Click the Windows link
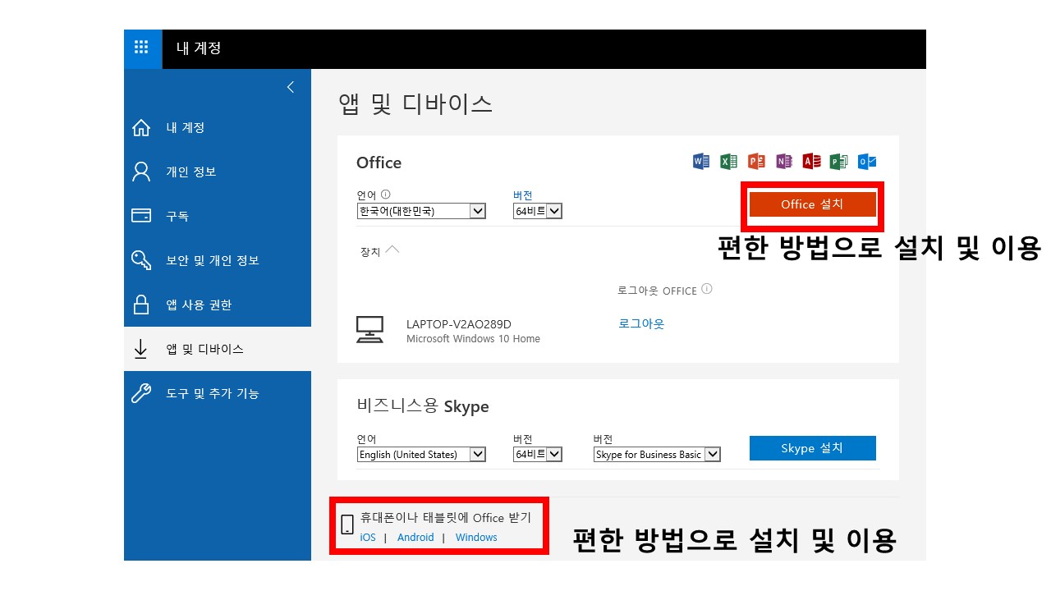1051x591 pixels. [x=476, y=538]
